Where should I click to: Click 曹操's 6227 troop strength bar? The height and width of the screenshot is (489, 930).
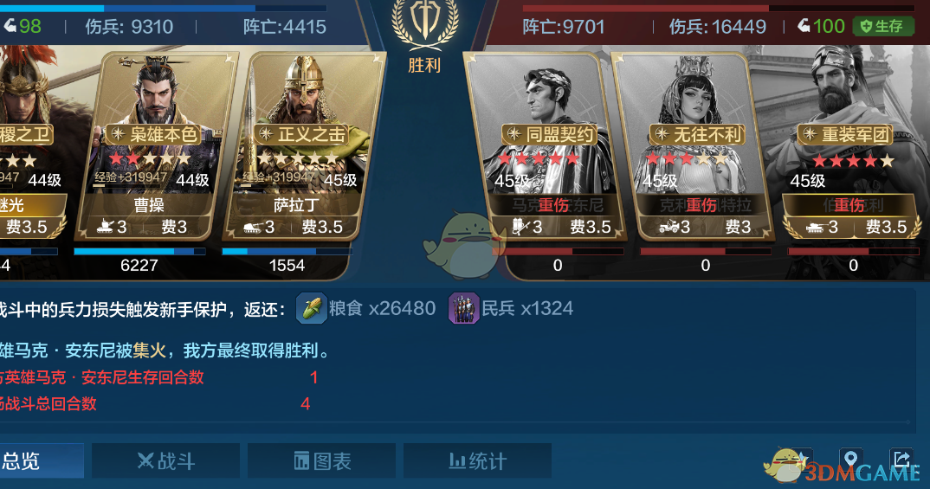[139, 252]
